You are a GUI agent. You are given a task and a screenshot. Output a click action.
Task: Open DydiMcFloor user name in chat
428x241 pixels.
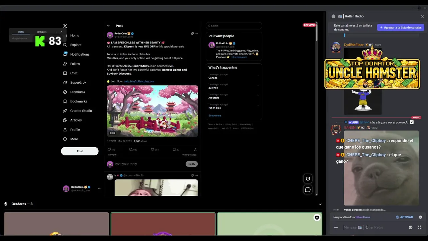click(353, 45)
